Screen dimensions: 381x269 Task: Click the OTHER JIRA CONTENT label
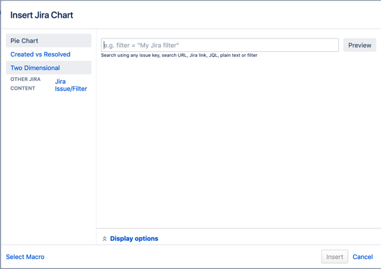pyautogui.click(x=25, y=84)
